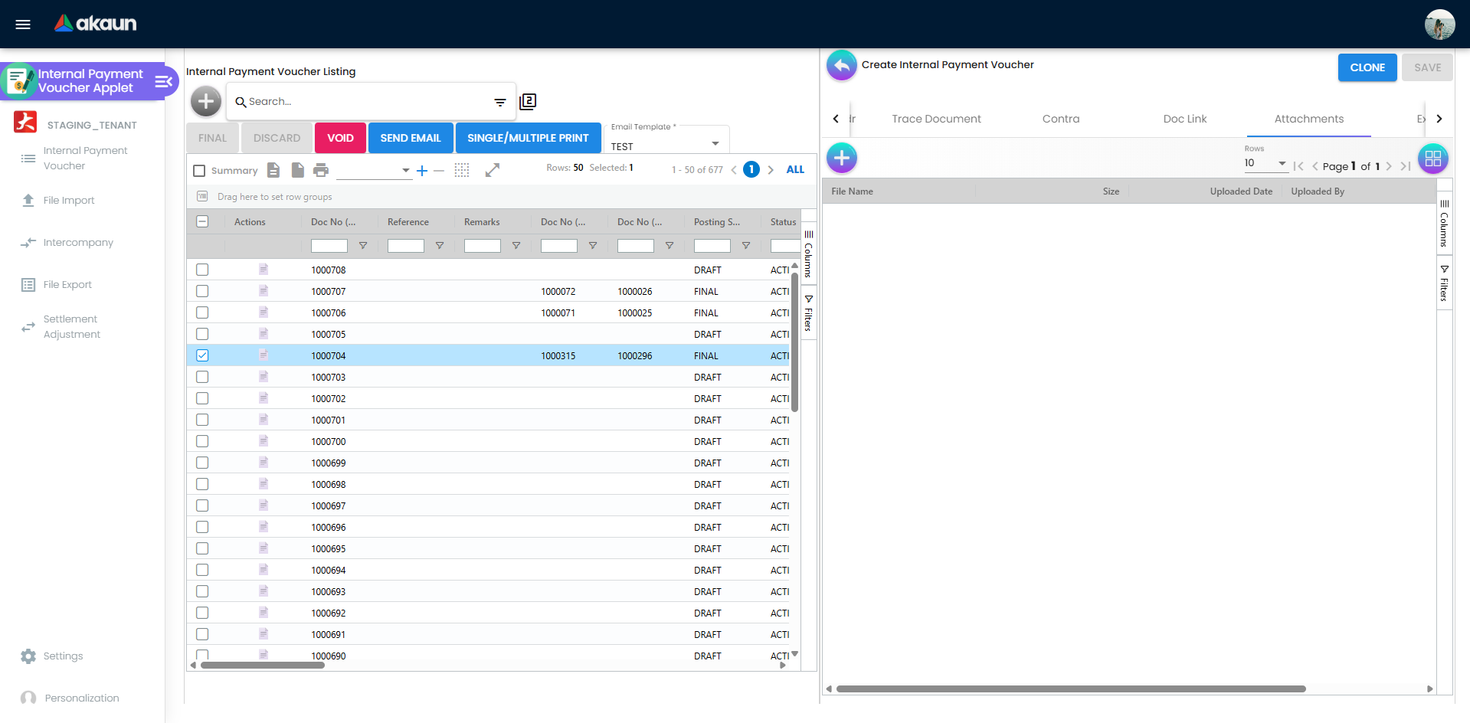This screenshot has width=1470, height=723.
Task: Expand the attachments Rows per page dropdown
Action: click(x=1265, y=163)
